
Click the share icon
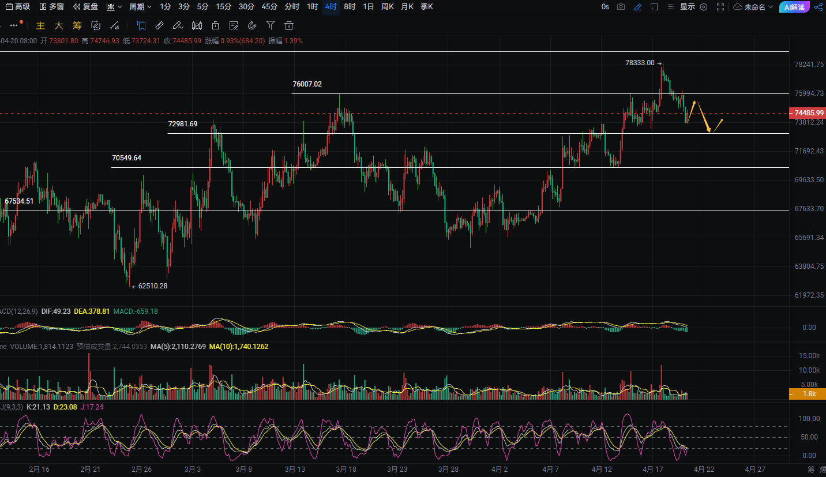click(x=819, y=7)
